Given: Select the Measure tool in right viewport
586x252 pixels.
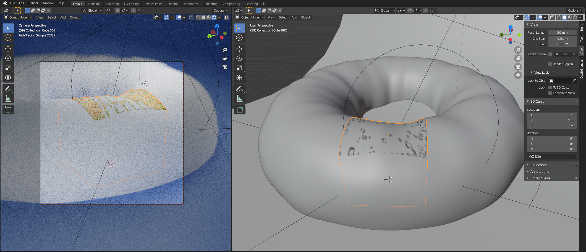Looking at the screenshot, I should coord(239,99).
